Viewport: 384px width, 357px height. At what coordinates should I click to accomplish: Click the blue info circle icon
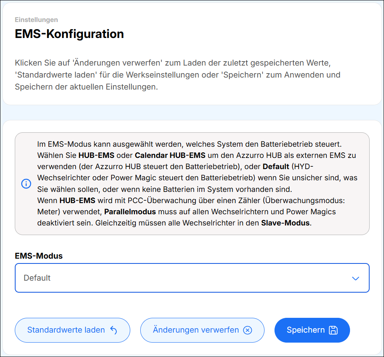(26, 183)
